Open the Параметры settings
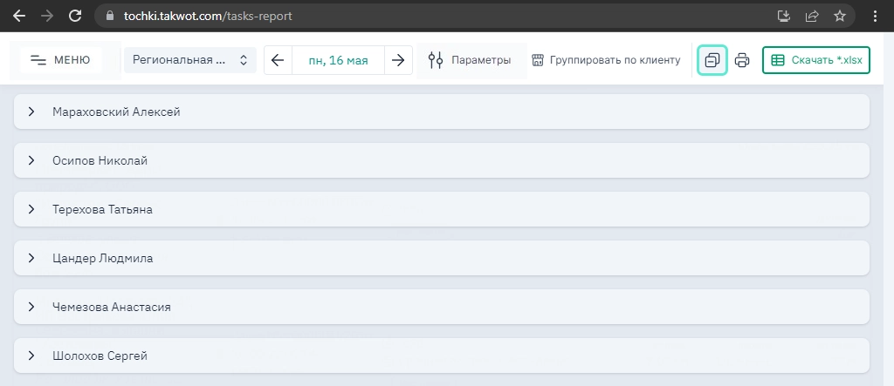This screenshot has width=894, height=386. pyautogui.click(x=471, y=60)
